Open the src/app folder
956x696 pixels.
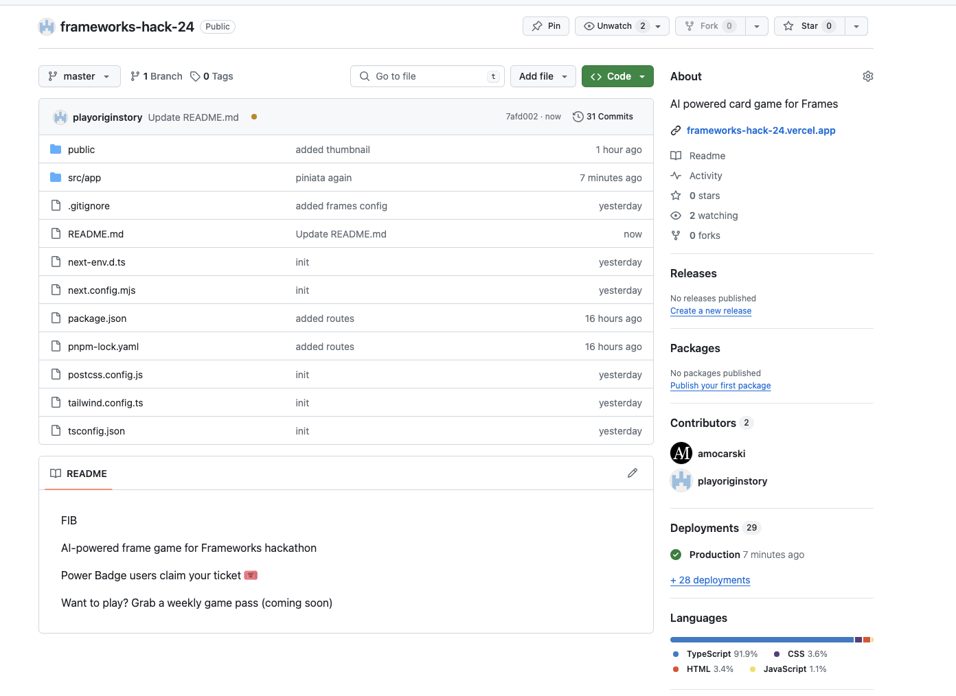(84, 178)
